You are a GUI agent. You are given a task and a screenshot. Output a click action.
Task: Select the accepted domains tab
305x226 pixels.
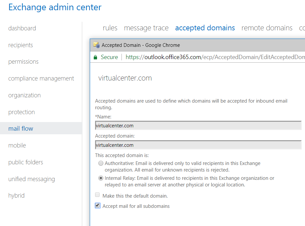point(205,28)
